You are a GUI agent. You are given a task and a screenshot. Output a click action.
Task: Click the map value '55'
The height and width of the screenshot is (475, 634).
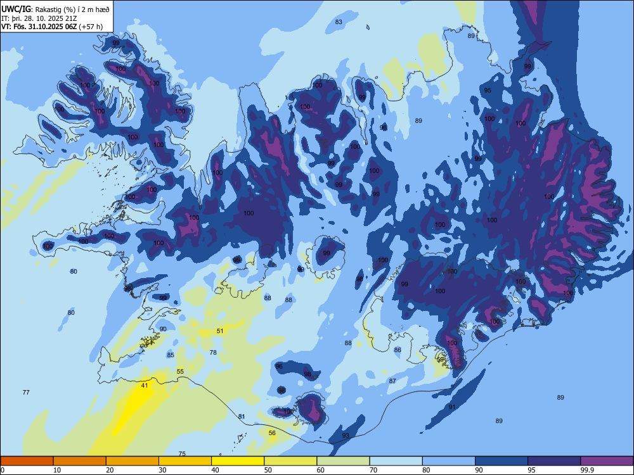(x=180, y=371)
